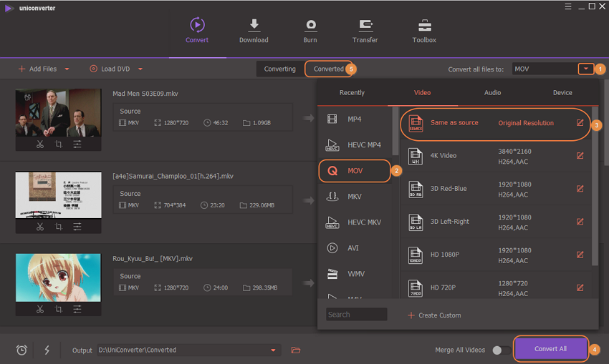Open the Transfer section
The height and width of the screenshot is (364, 609).
pos(365,30)
